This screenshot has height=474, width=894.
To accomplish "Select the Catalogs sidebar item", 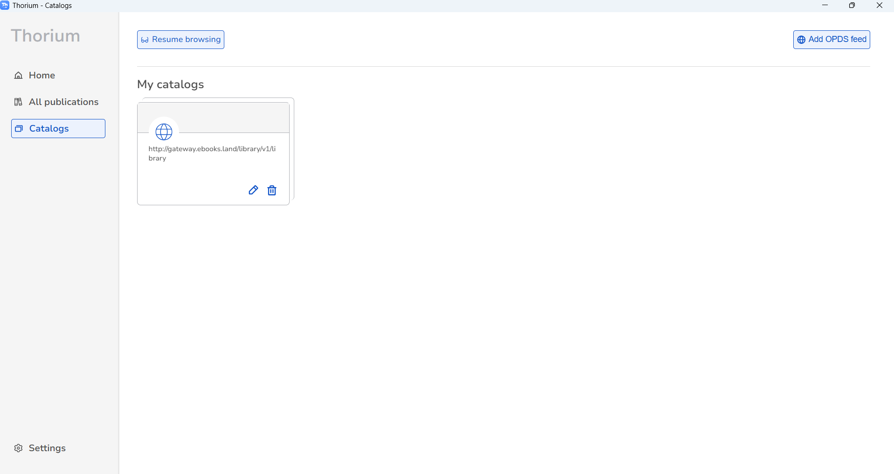I will pos(58,129).
